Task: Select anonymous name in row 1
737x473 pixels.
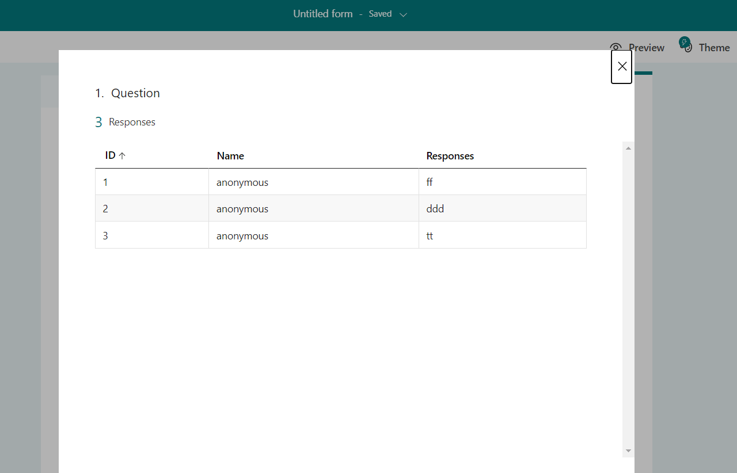Action: coord(242,182)
